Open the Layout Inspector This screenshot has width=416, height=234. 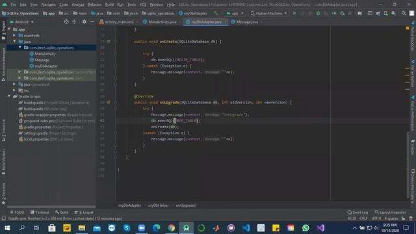(390, 213)
